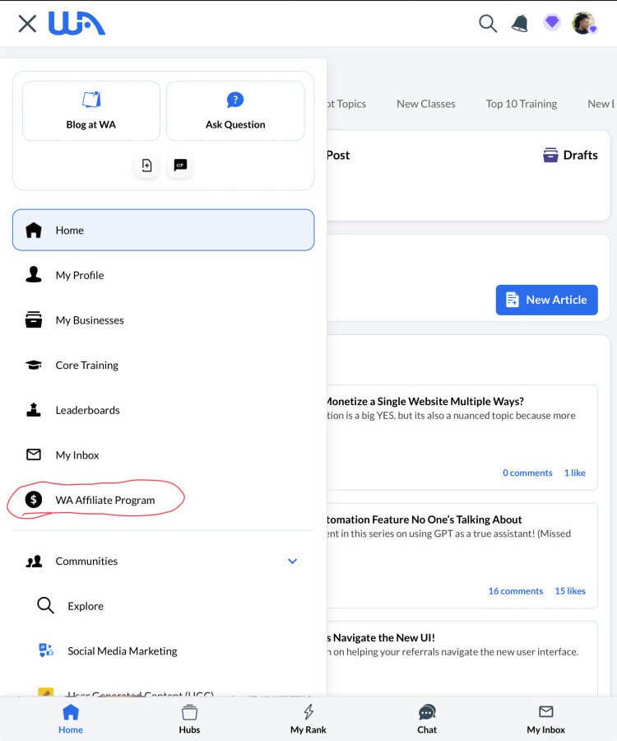
Task: Collapse Communities with the blue chevron
Action: tap(292, 561)
